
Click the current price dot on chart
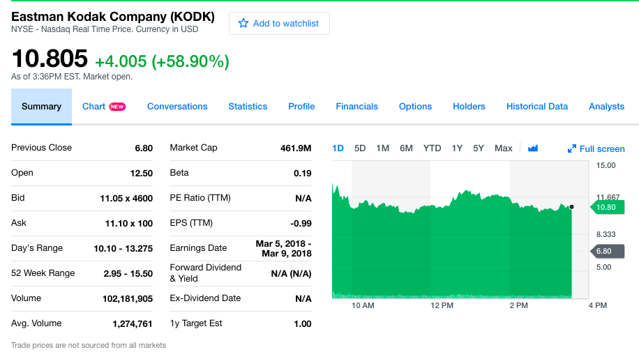pos(571,207)
